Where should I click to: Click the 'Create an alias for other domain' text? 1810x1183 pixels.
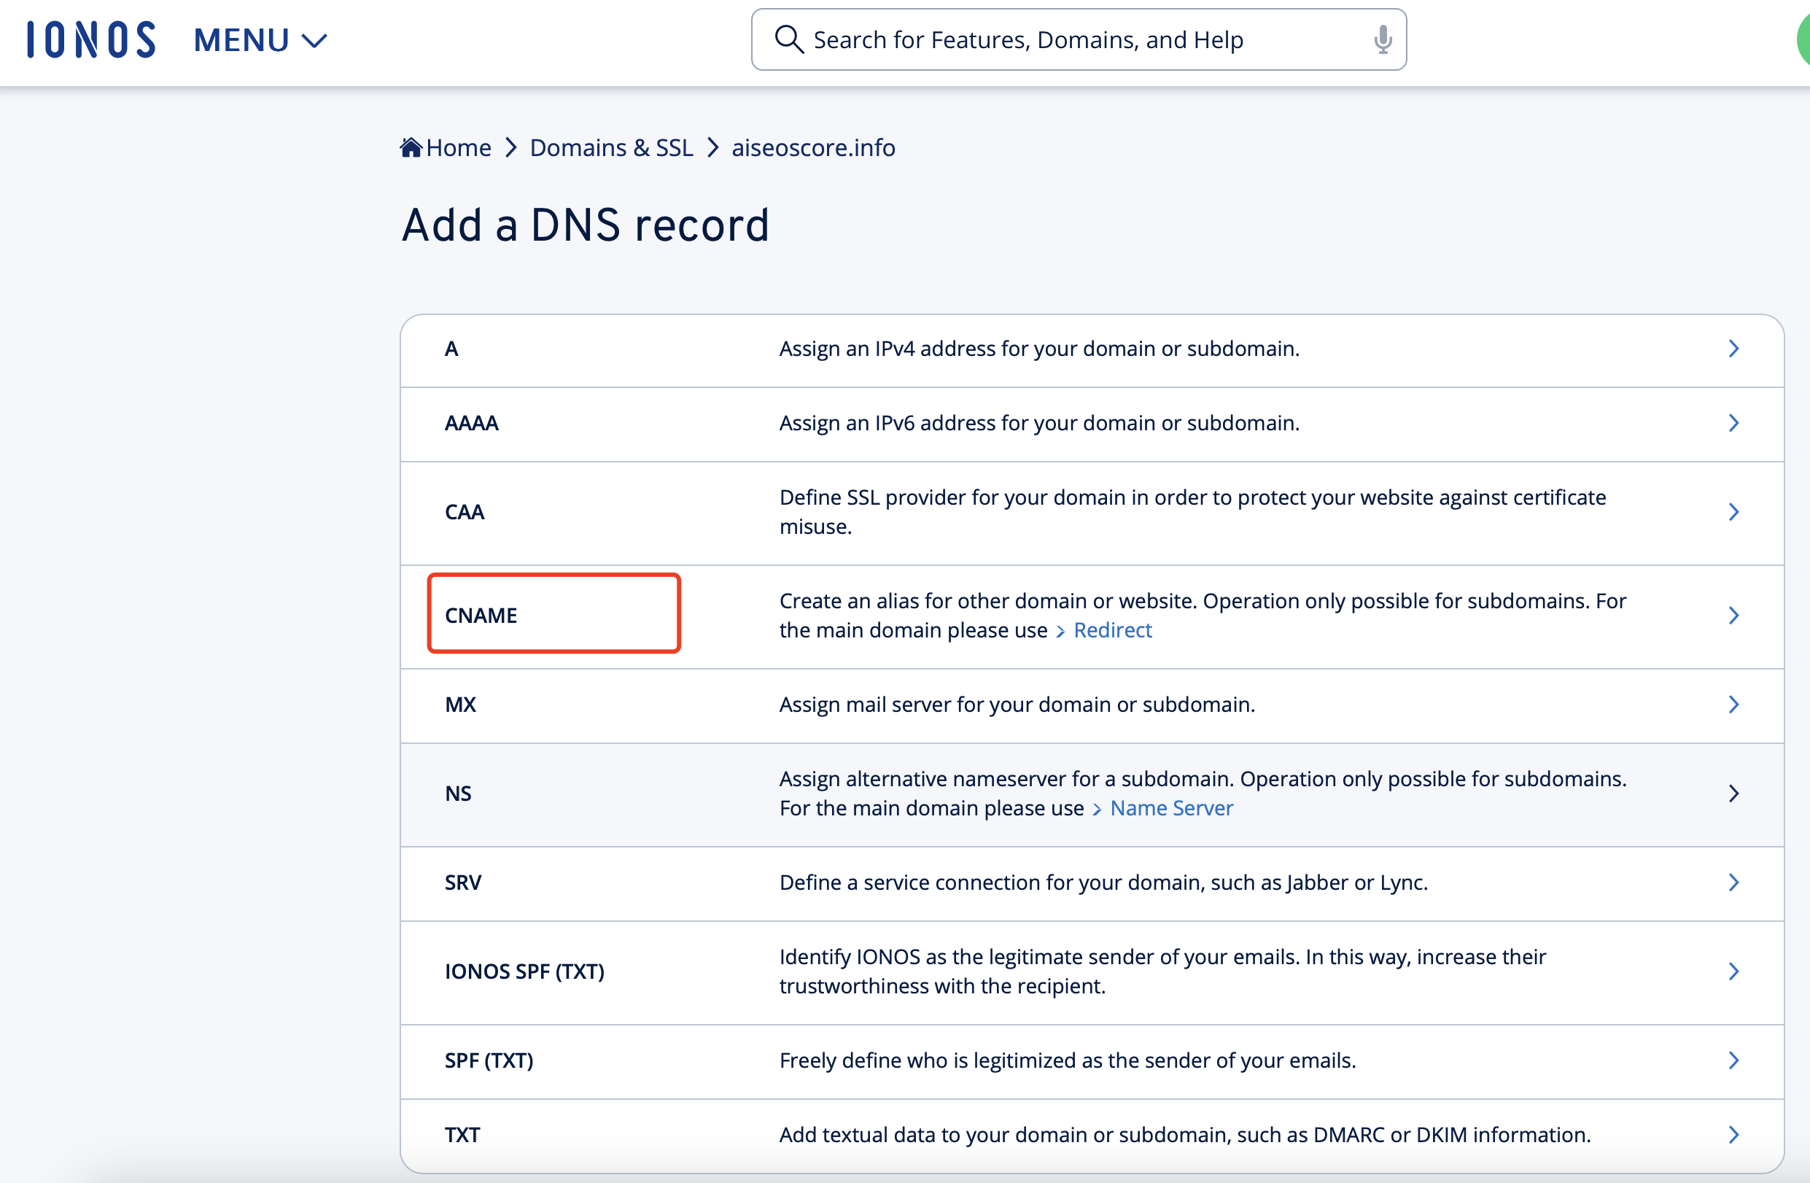[1203, 616]
